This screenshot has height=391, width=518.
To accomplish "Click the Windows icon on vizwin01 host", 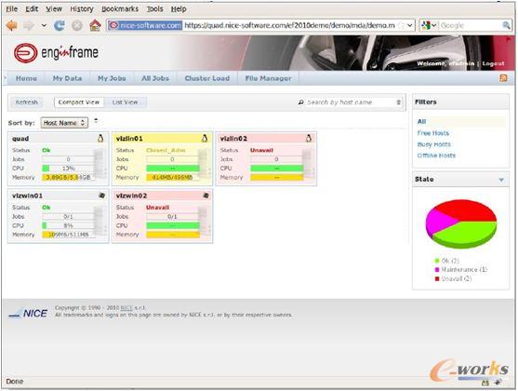I will tap(101, 195).
